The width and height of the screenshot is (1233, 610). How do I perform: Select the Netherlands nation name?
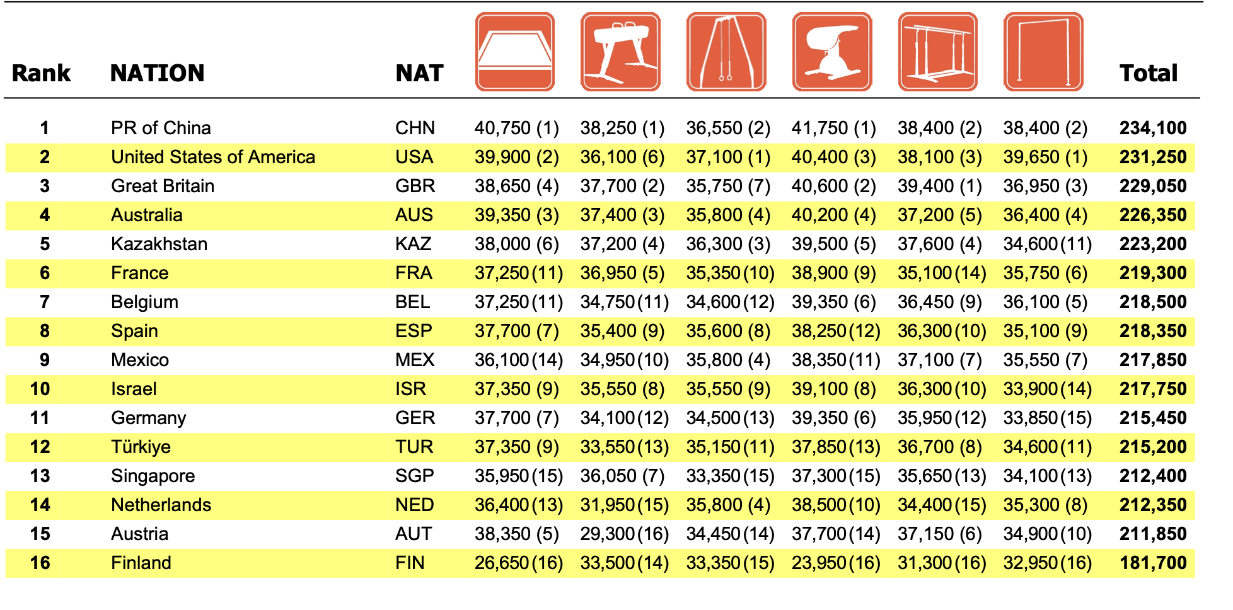[161, 505]
